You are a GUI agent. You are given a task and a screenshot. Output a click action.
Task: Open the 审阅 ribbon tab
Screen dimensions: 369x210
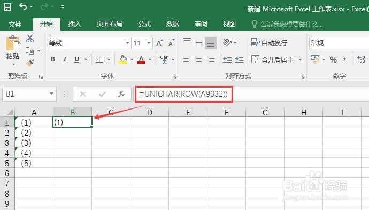click(x=201, y=24)
